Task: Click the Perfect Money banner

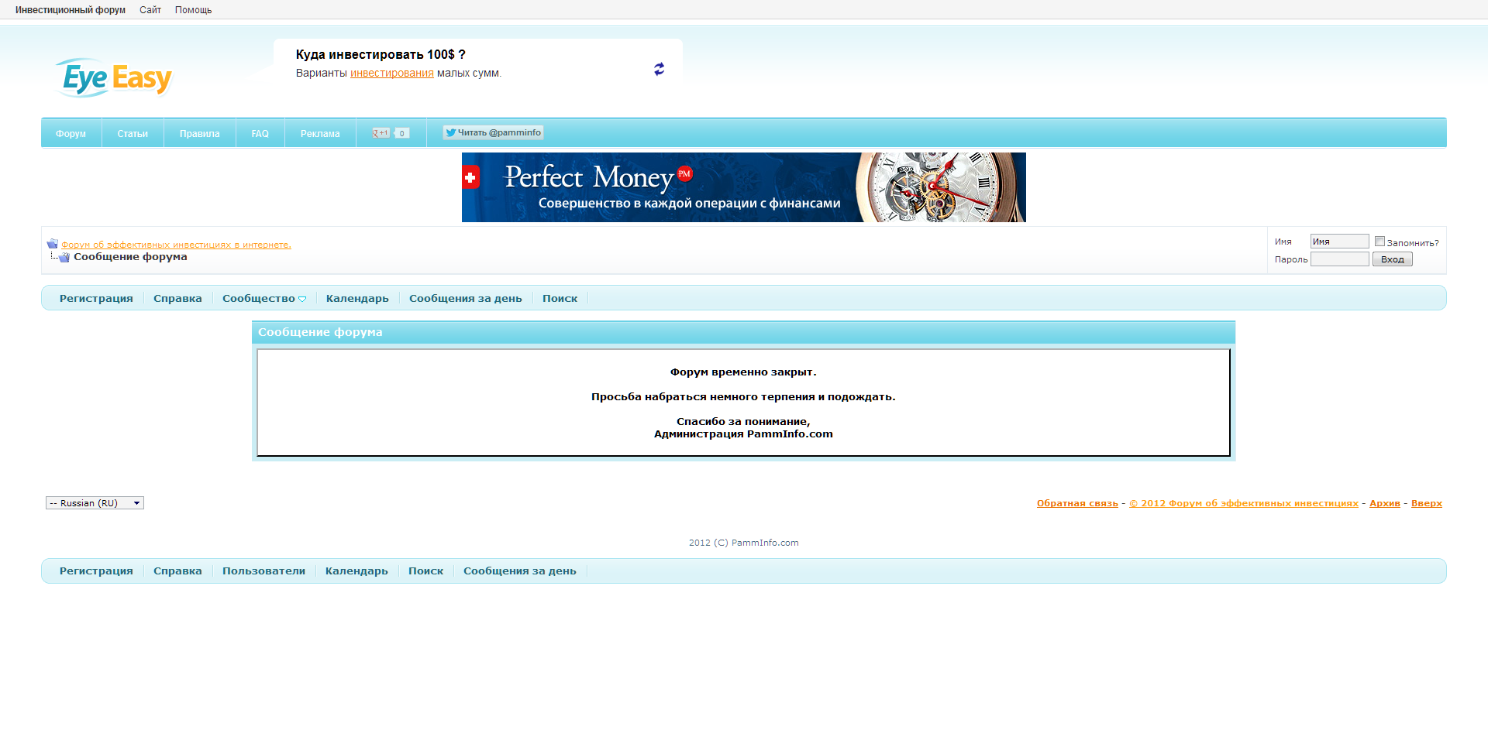Action: [742, 187]
